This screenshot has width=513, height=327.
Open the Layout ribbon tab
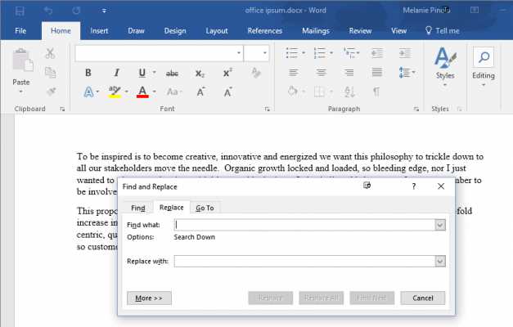[x=217, y=31]
